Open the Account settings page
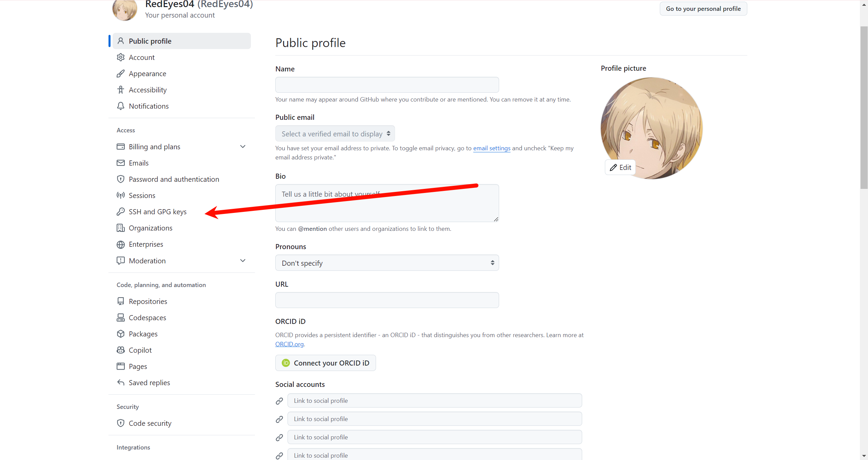The height and width of the screenshot is (460, 868). (142, 57)
